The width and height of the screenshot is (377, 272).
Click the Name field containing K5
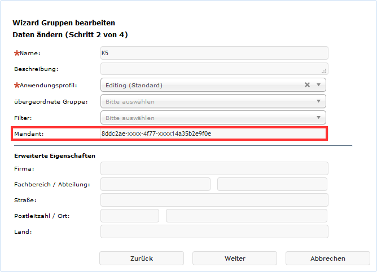214,53
